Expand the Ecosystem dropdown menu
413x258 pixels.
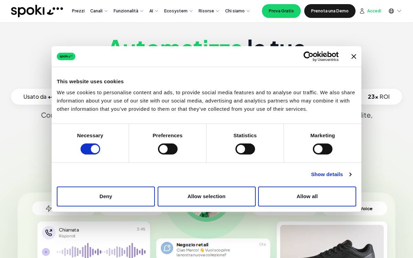coord(178,11)
